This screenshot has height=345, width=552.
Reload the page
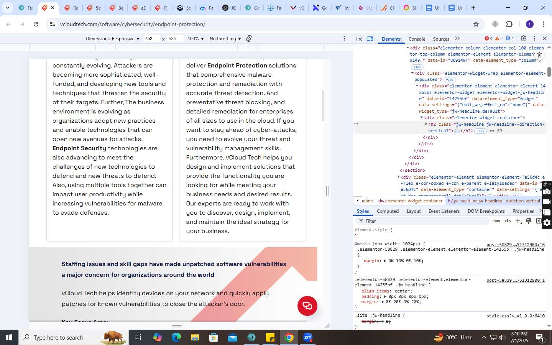(36, 24)
